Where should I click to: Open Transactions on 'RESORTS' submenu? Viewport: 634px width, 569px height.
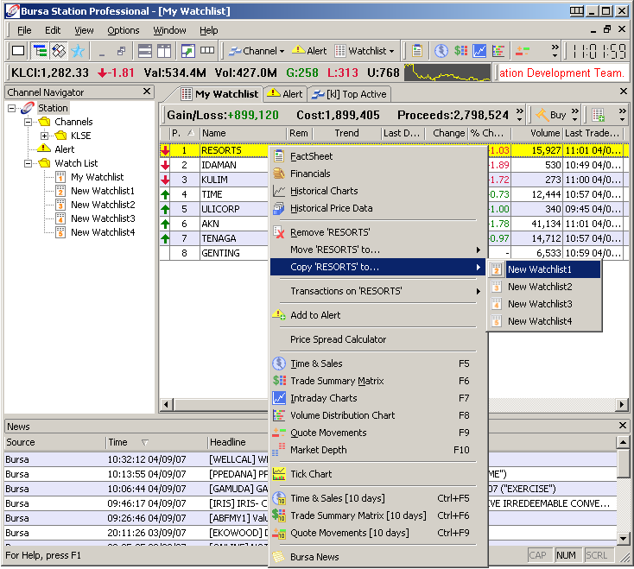[378, 291]
